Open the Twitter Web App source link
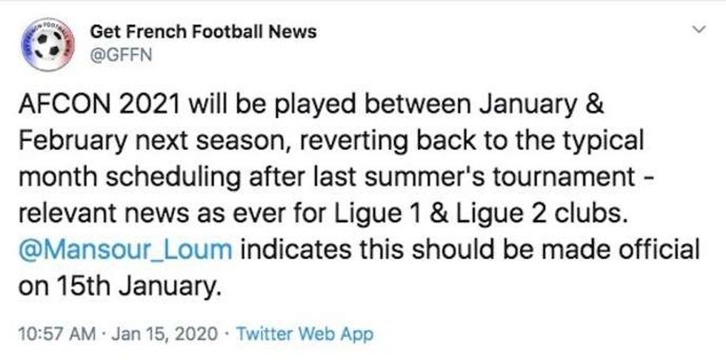 click(304, 334)
